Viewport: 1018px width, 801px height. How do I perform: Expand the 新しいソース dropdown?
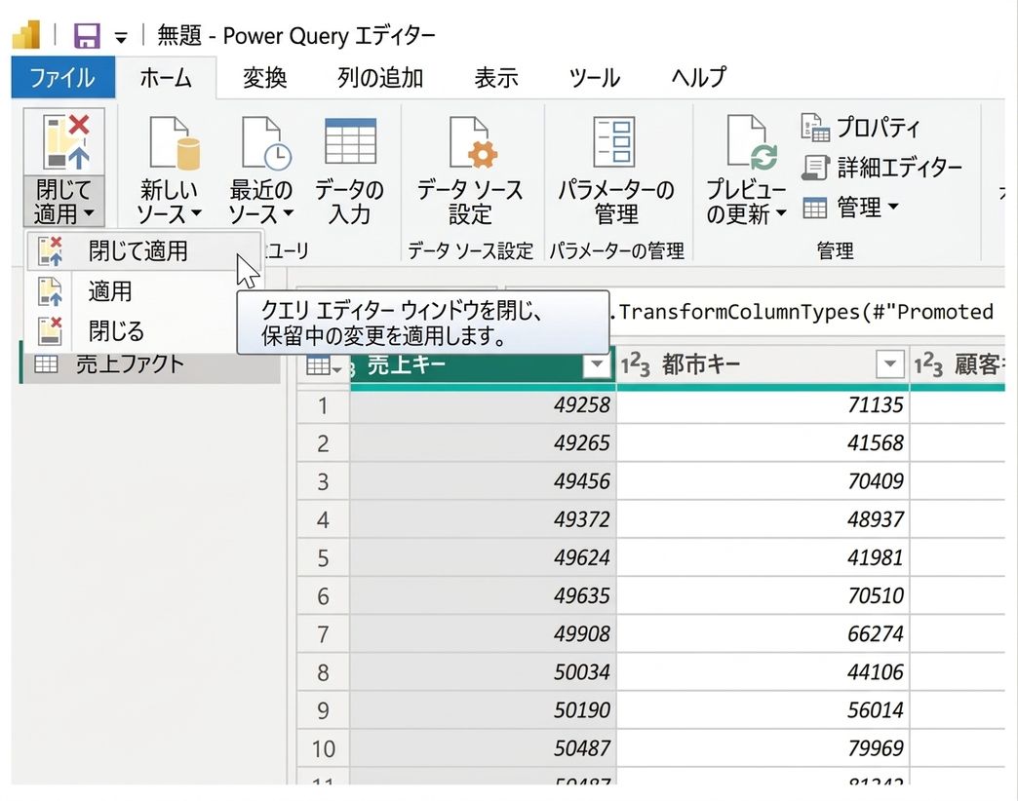pyautogui.click(x=195, y=212)
